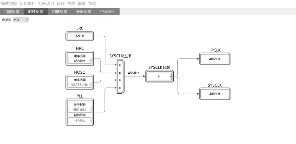Click the HOSC block title
This screenshot has width=296, height=144.
(x=80, y=72)
